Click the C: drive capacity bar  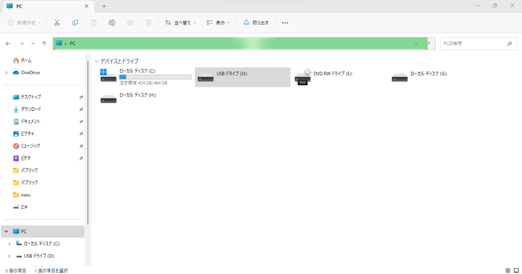pyautogui.click(x=155, y=77)
